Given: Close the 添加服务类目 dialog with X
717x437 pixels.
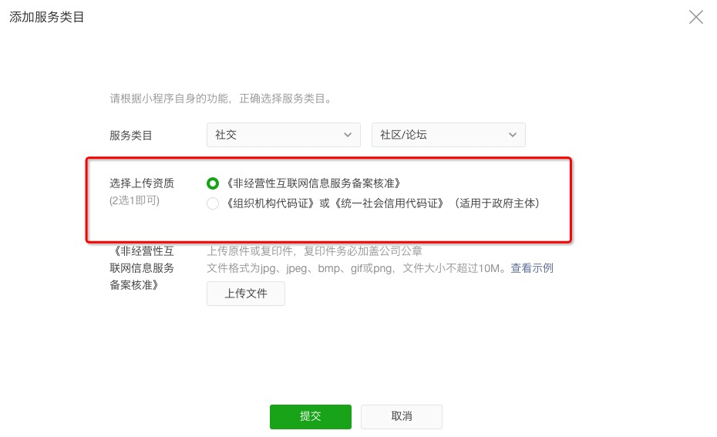Looking at the screenshot, I should (696, 18).
